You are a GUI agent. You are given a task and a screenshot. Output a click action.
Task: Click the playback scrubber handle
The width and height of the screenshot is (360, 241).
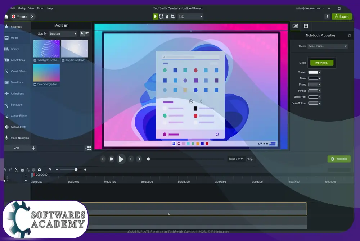point(148,159)
